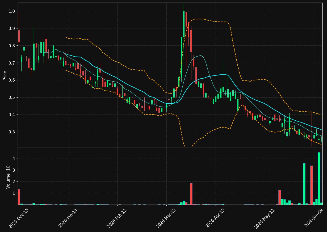
Task: Click the volume tick label 3
Action: click(x=14, y=170)
